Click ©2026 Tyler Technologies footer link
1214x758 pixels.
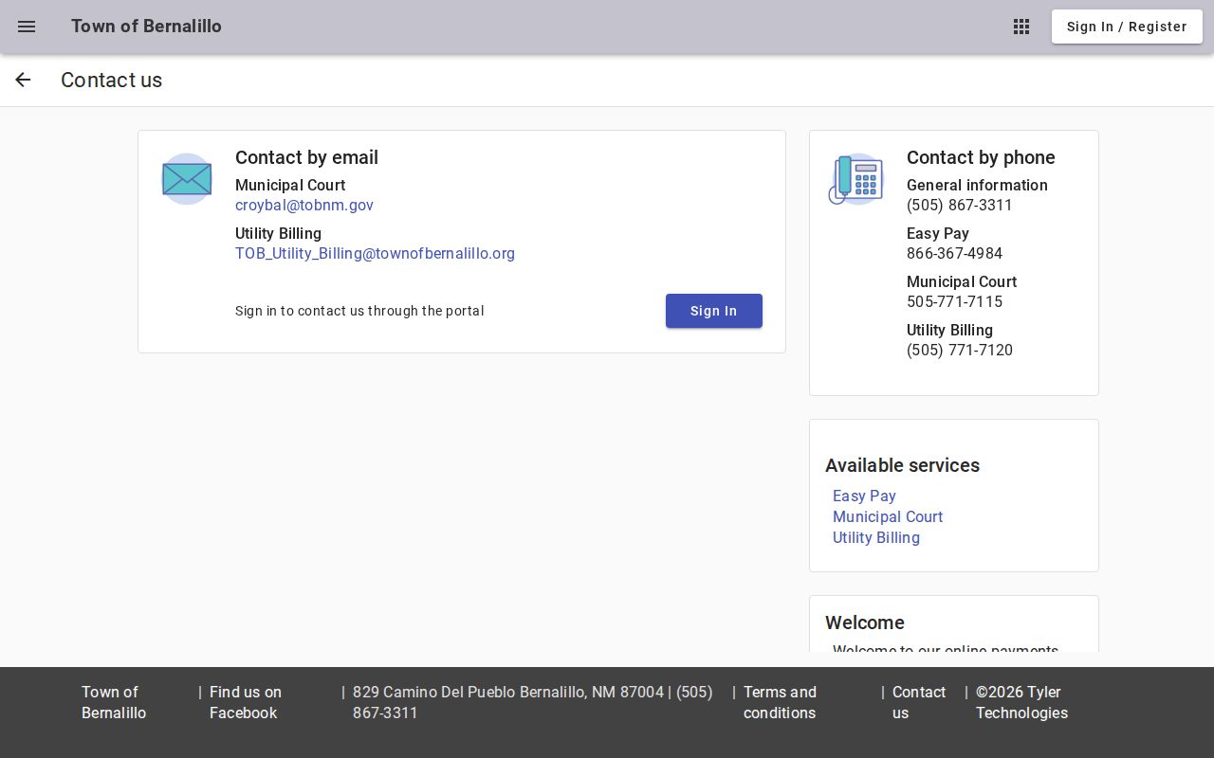tap(1021, 702)
